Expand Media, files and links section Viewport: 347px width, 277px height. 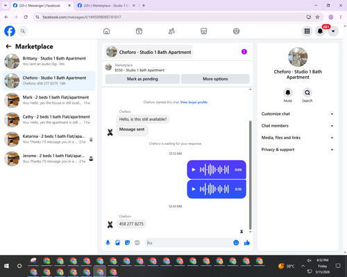(298, 138)
